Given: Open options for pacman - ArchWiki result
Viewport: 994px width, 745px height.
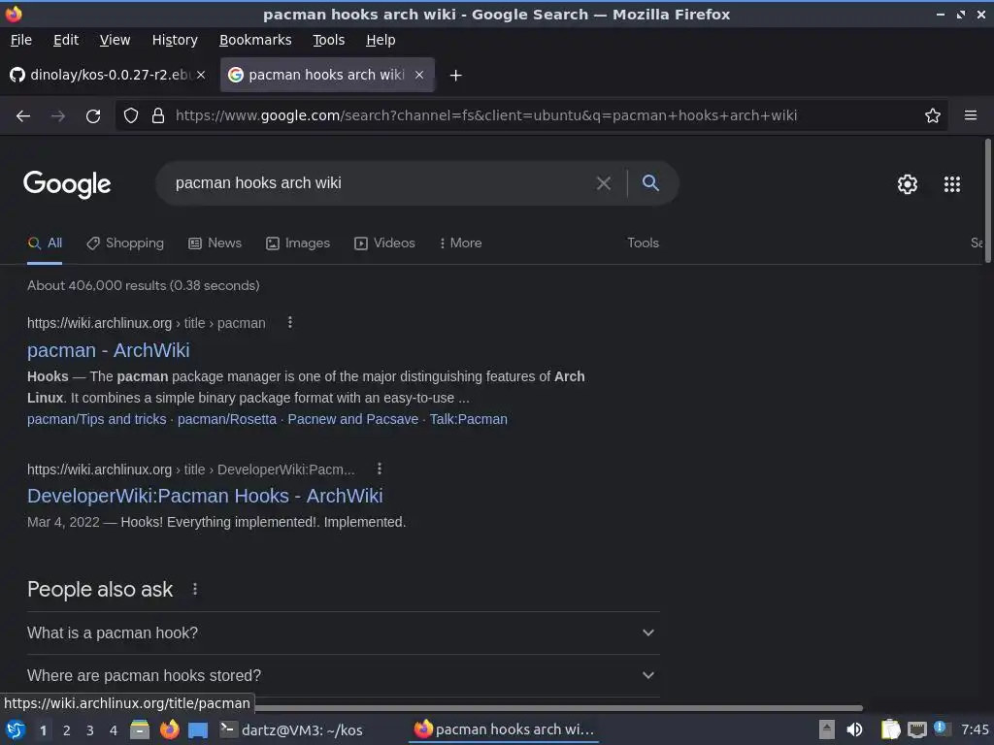Looking at the screenshot, I should [x=289, y=322].
